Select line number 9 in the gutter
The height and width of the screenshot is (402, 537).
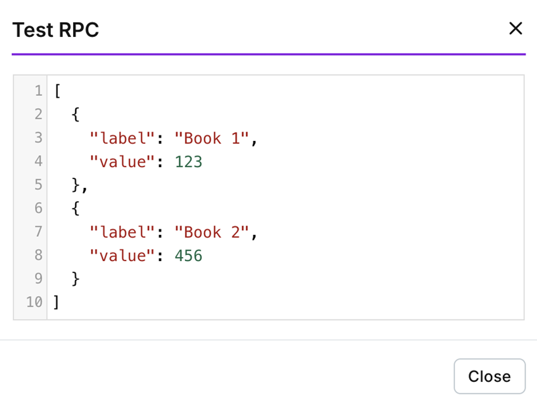38,279
